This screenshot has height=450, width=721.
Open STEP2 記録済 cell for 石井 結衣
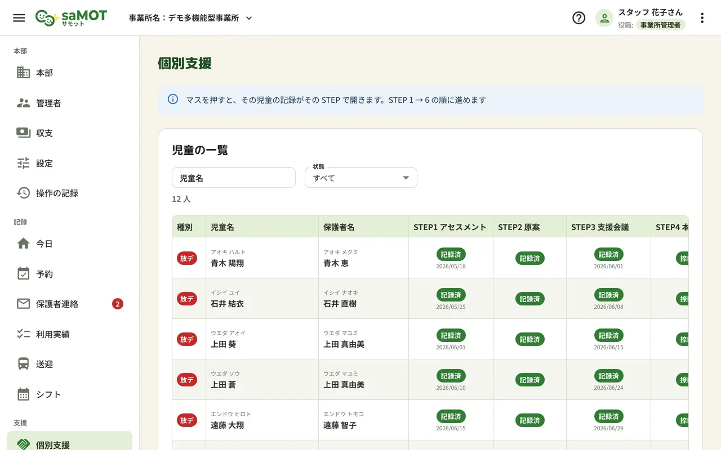tap(530, 299)
